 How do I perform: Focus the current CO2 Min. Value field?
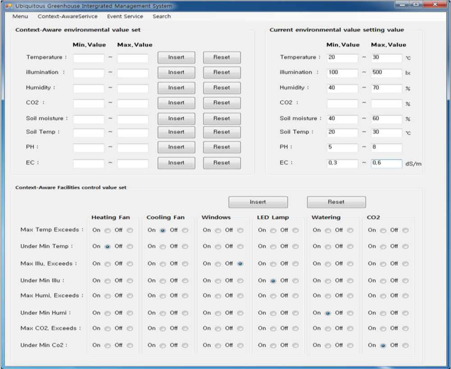click(342, 103)
